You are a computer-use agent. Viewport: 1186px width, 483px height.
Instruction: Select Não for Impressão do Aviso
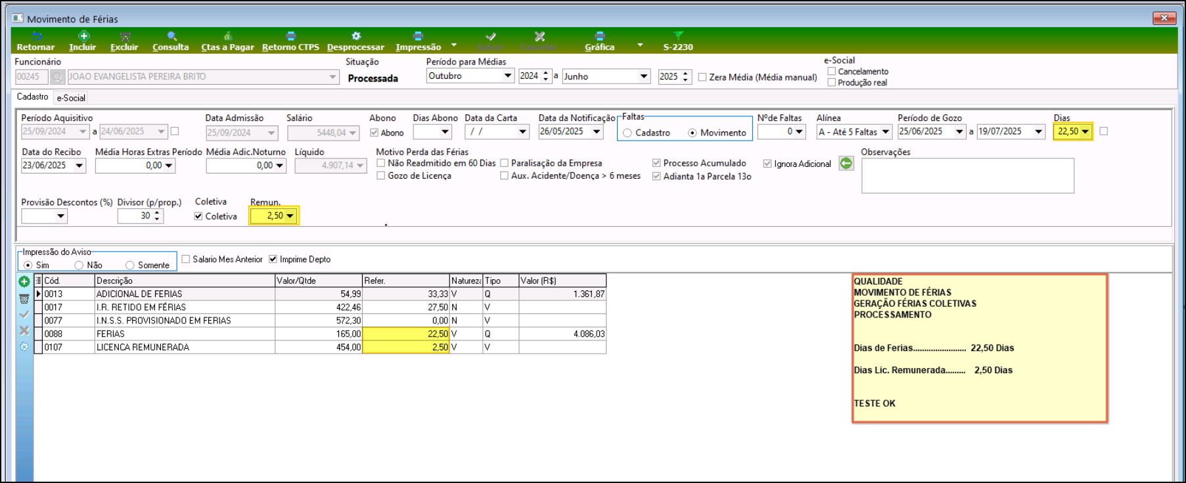click(79, 265)
